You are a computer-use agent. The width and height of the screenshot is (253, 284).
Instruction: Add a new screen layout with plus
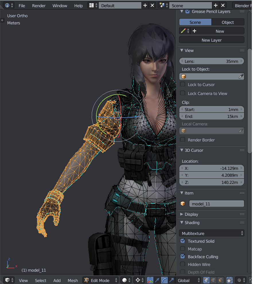pyautogui.click(x=145, y=5)
